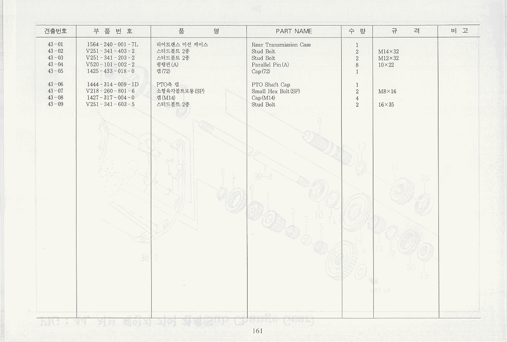Click the Cap(72) English part name
507x342 pixels.
(x=261, y=71)
